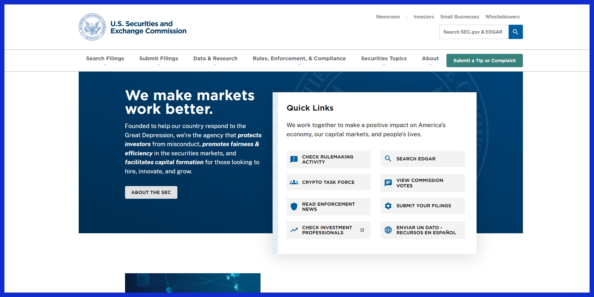Click the Search SEC.gov & EDGAR field
Image resolution: width=594 pixels, height=297 pixels.
(x=474, y=32)
